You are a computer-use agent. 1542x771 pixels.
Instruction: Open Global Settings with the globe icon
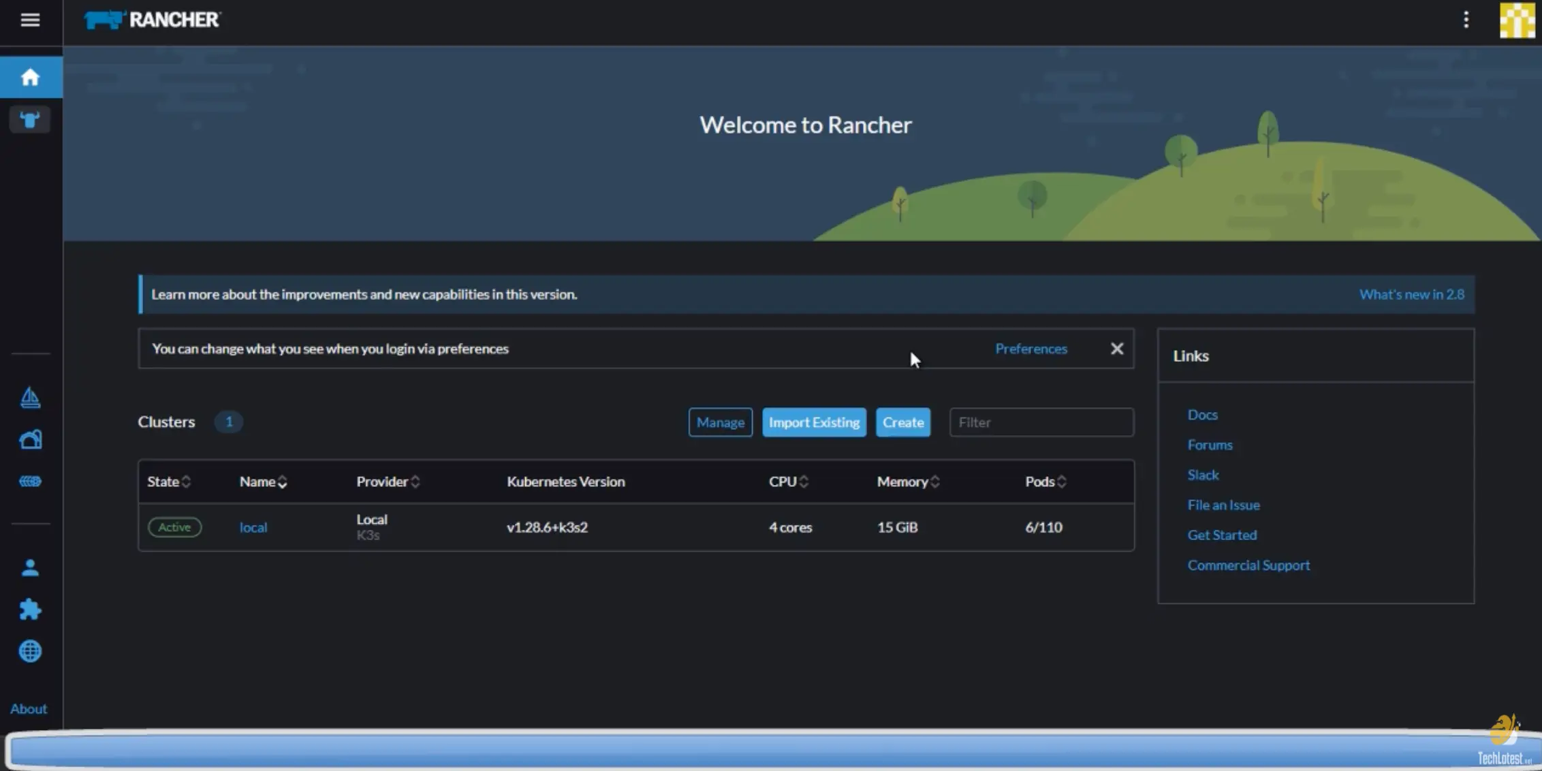pos(31,650)
